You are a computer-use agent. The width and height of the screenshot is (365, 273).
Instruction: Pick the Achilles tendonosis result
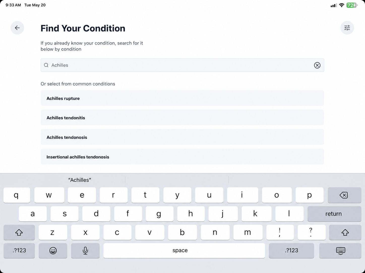coord(182,137)
